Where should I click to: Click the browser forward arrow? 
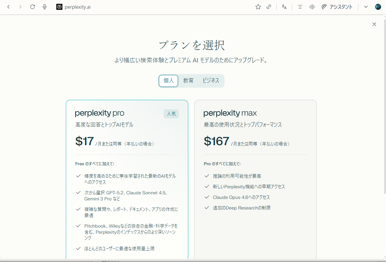(20, 7)
